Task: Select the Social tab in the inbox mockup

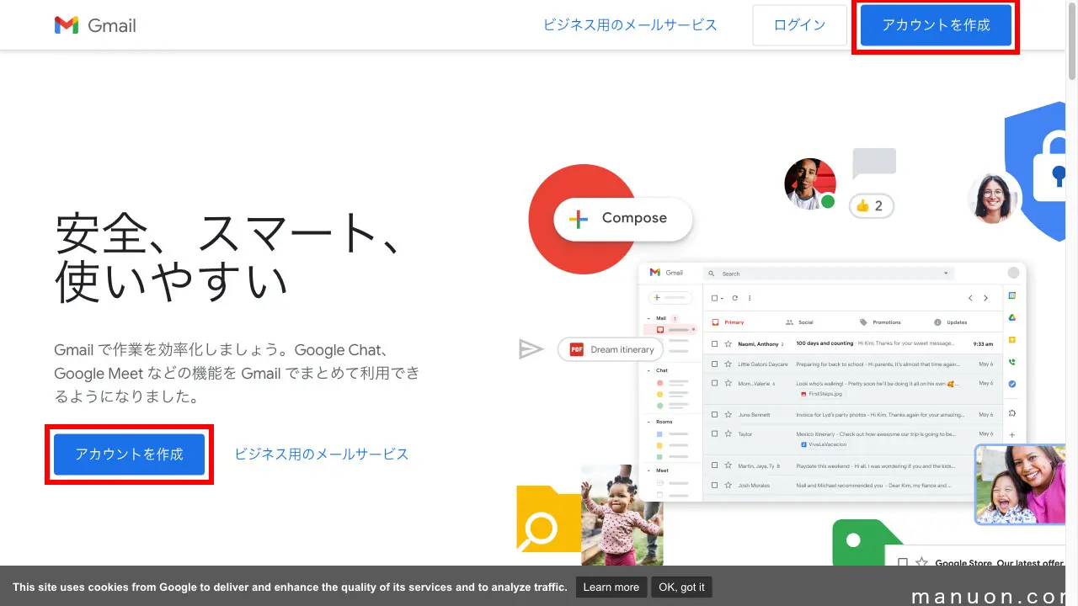Action: pos(799,322)
